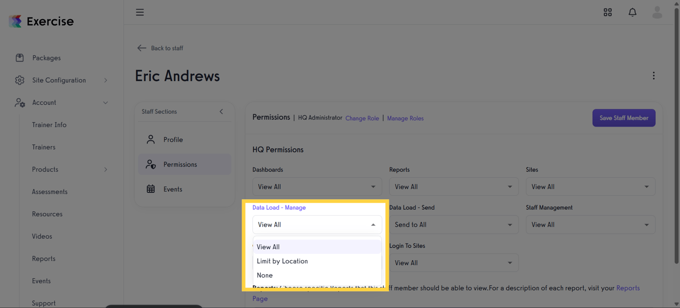Viewport: 680px width, 308px height.
Task: Open the user profile avatar
Action: [x=657, y=12]
